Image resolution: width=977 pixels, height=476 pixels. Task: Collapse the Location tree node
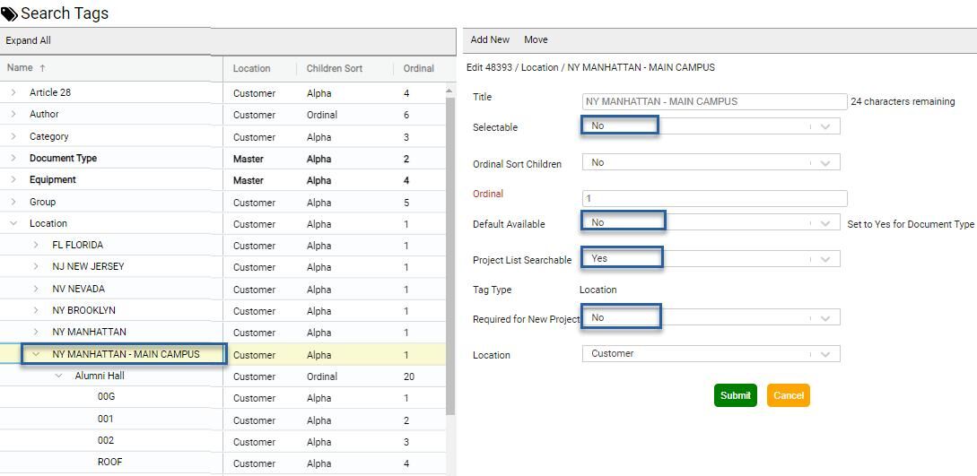tap(13, 223)
